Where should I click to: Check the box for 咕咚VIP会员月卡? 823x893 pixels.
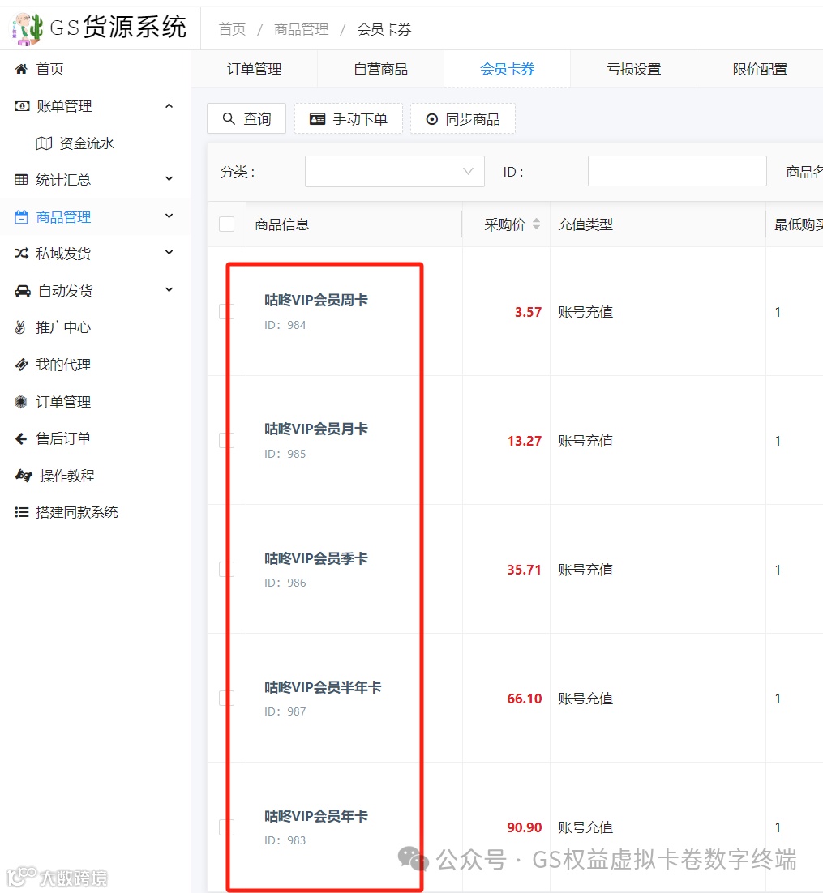pos(227,440)
